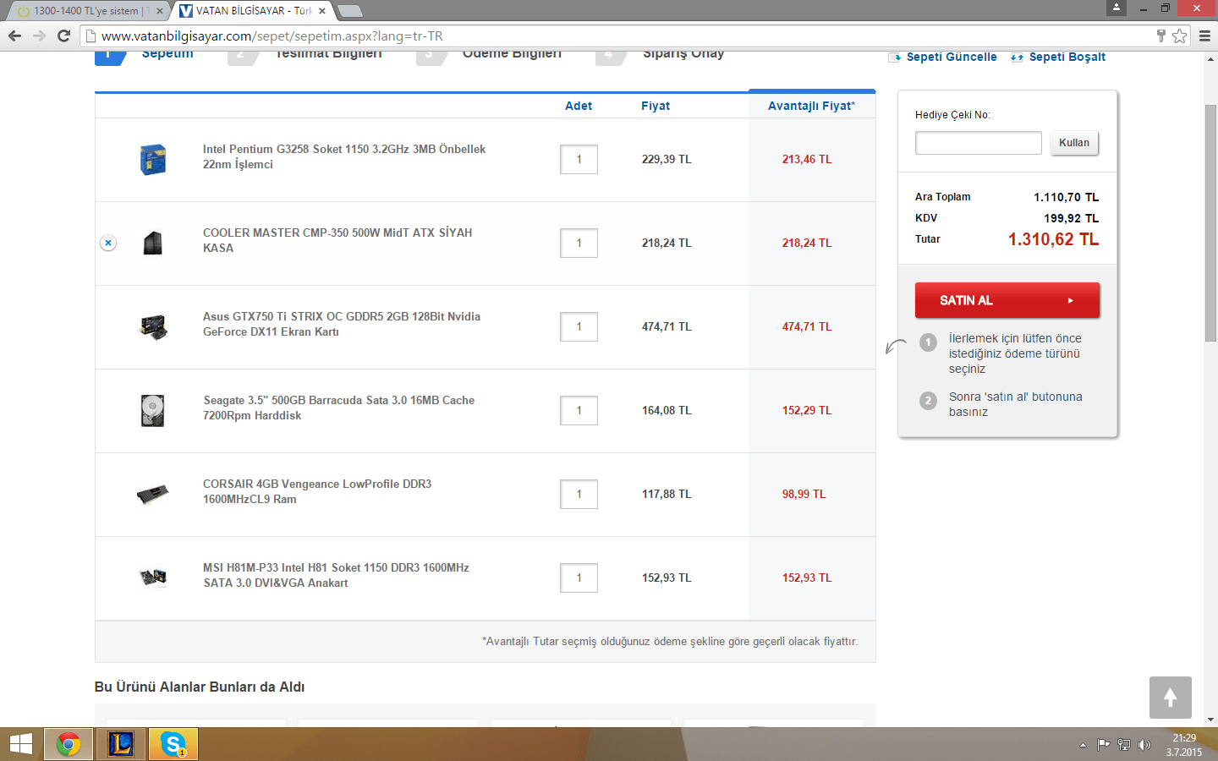Click quantity field for Intel Pentium G3258

[579, 159]
